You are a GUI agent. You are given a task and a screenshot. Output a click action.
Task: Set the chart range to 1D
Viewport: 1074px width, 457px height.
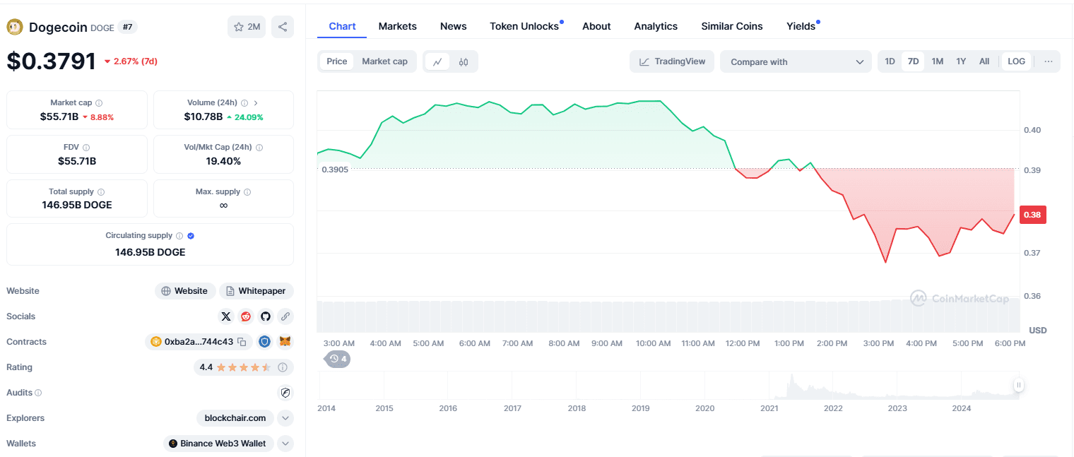890,61
